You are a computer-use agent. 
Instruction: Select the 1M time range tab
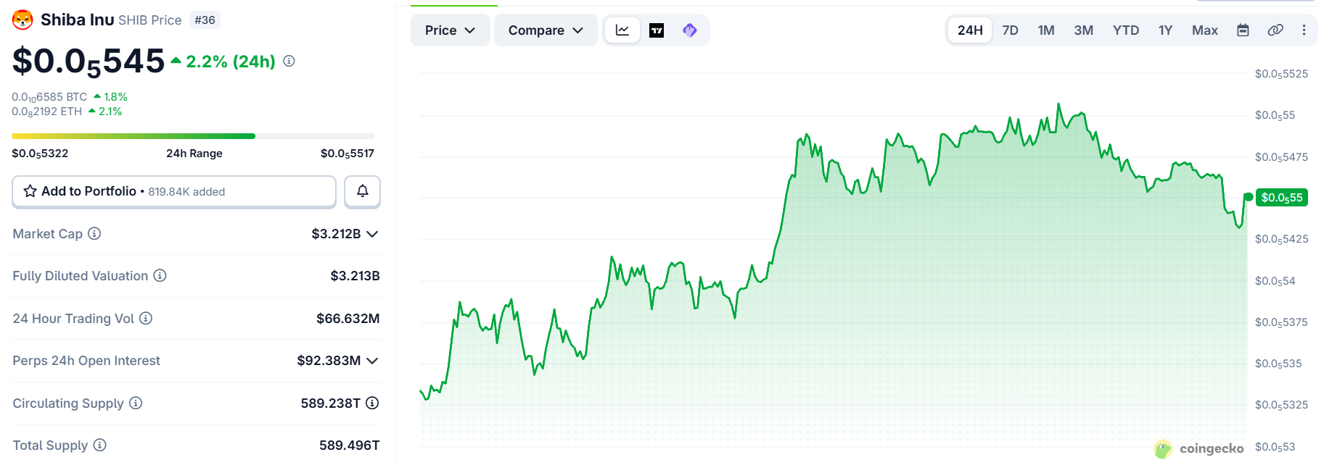[1046, 30]
